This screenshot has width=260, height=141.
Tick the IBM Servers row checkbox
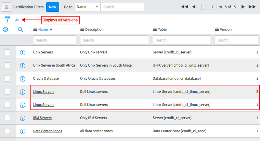tap(7, 118)
